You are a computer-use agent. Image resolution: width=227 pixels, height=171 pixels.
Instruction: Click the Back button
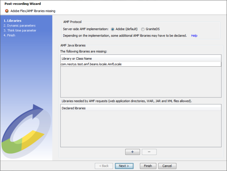click(x=104, y=166)
